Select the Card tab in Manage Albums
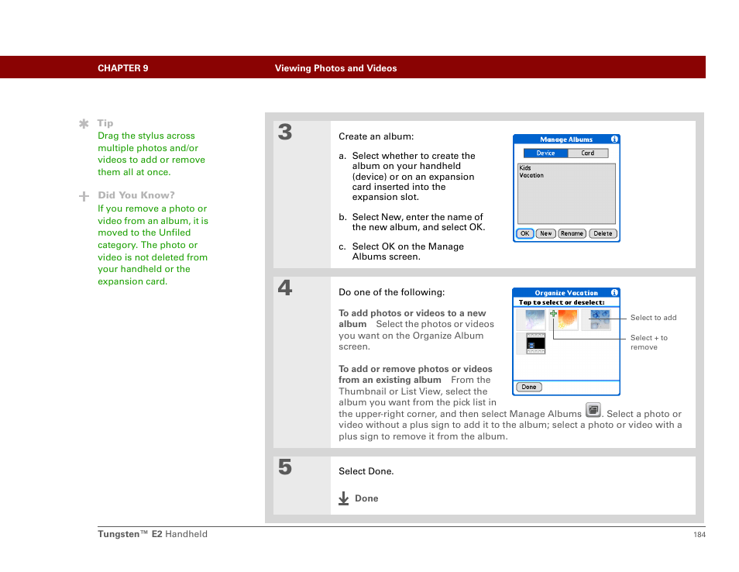Screen dimensions: 739x572 (x=588, y=153)
